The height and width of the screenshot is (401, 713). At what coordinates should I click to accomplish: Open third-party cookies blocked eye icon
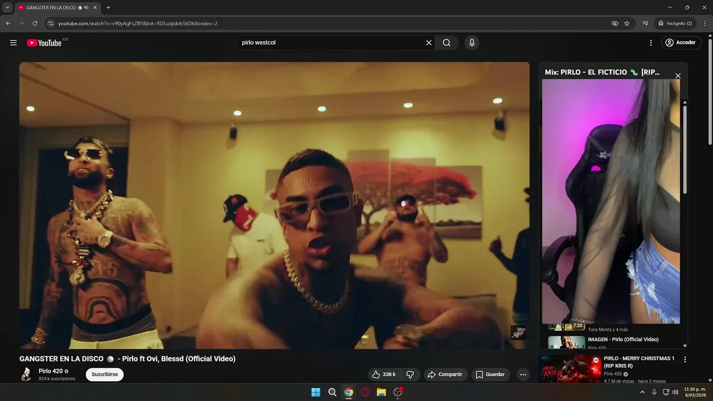click(x=615, y=23)
